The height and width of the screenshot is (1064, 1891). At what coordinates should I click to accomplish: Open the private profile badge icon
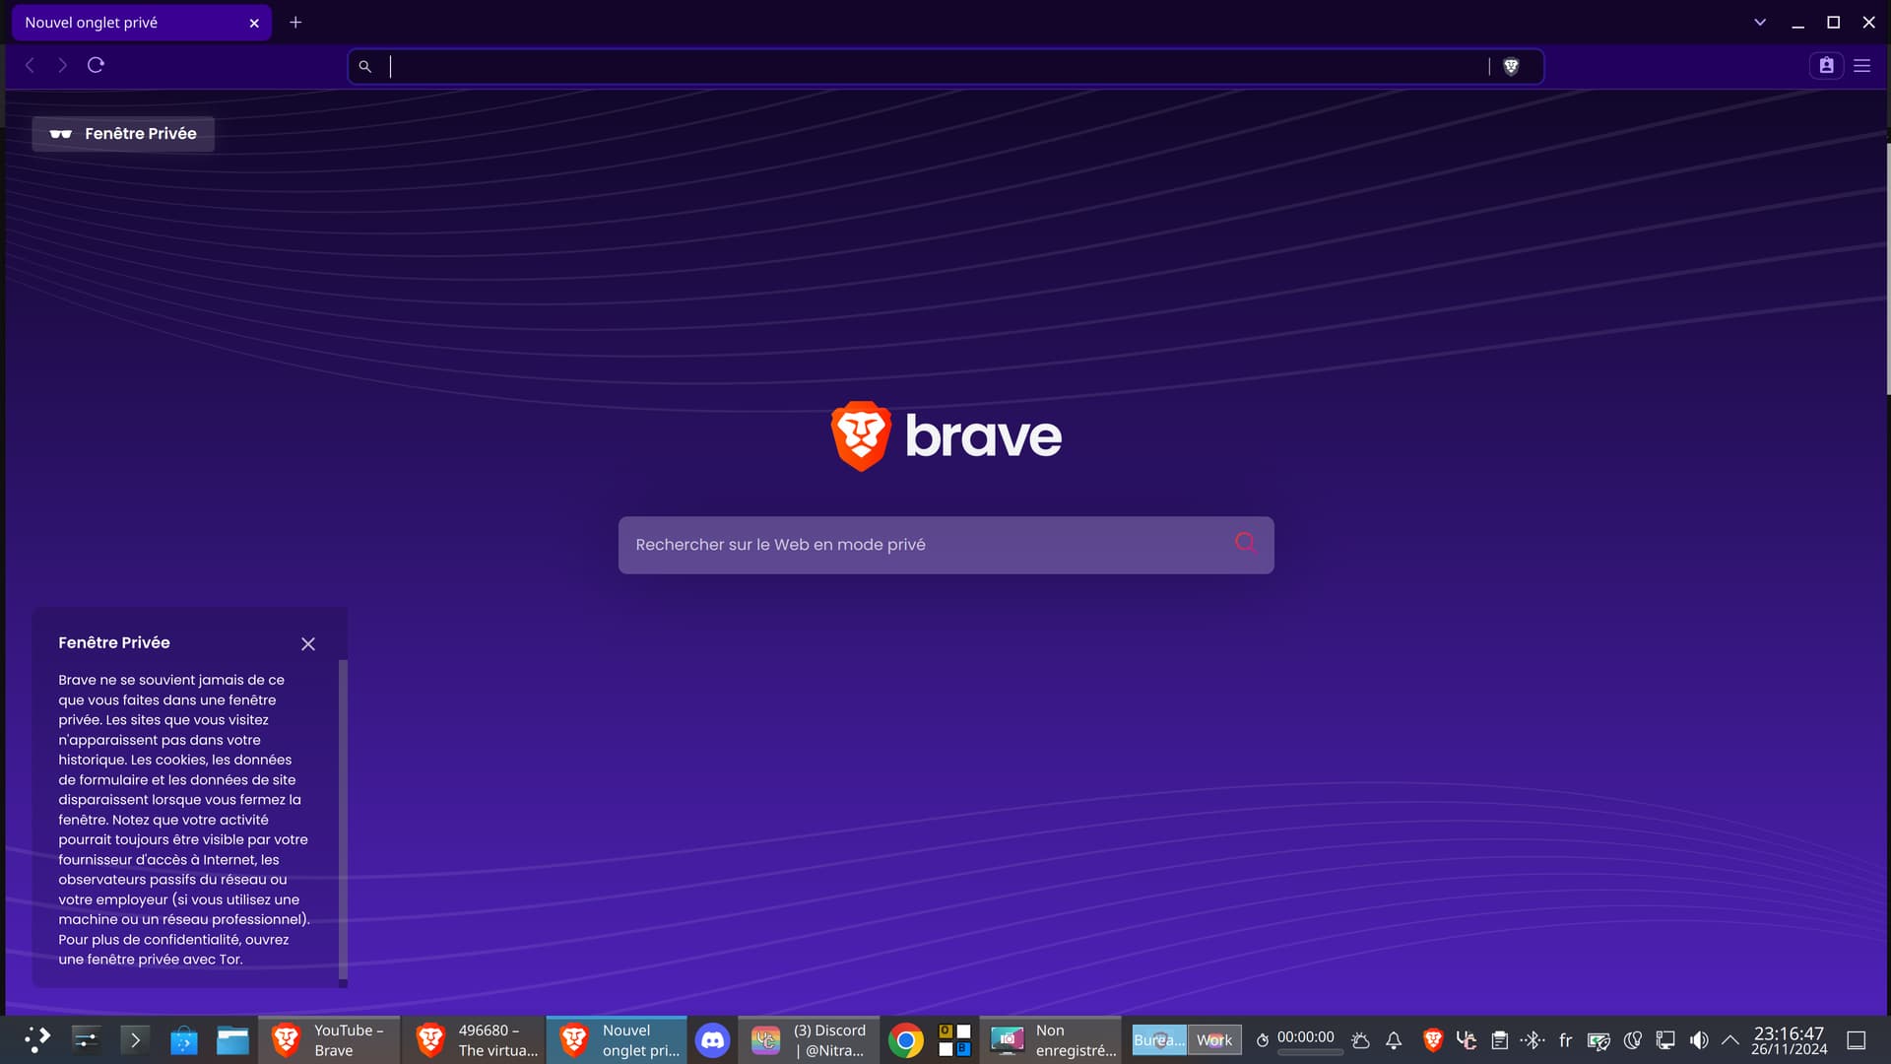tap(1826, 65)
